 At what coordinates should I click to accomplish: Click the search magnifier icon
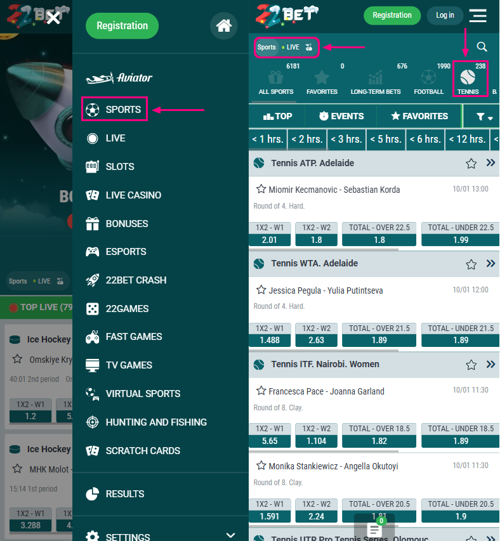point(482,47)
